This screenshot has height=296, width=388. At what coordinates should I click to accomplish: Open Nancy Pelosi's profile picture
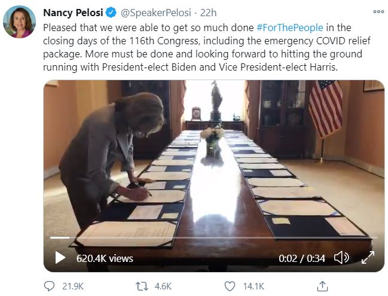19,22
